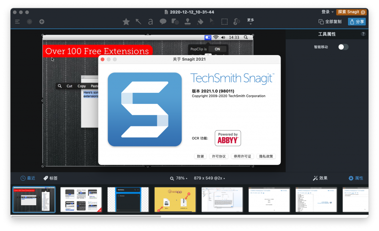Viewport: 379px width, 231px height.
Task: Click the 全部复制 copy all button
Action: [330, 22]
